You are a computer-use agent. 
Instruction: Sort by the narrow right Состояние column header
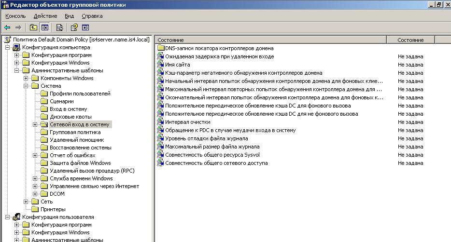410,40
